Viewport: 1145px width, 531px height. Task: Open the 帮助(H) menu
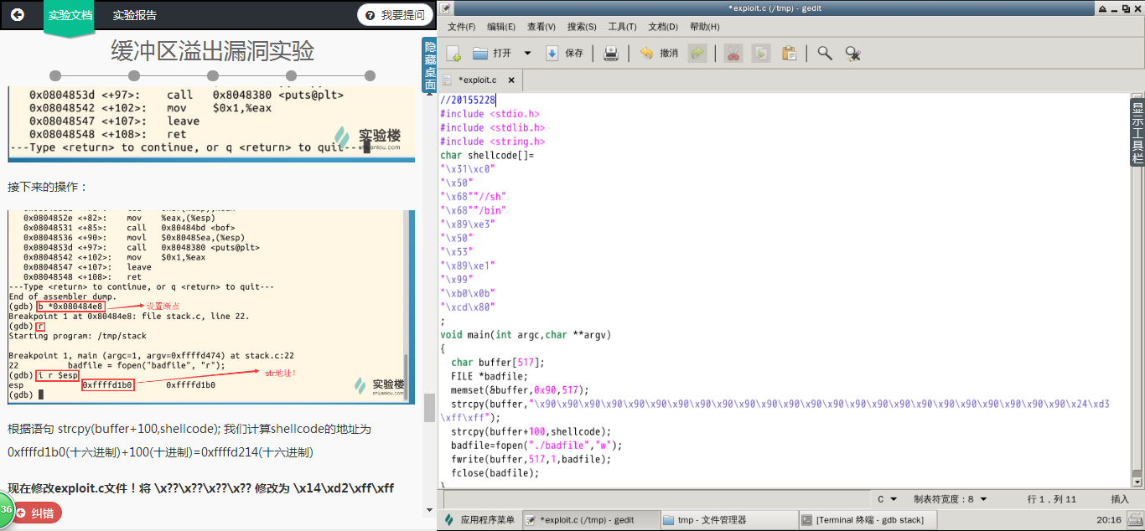pos(704,27)
